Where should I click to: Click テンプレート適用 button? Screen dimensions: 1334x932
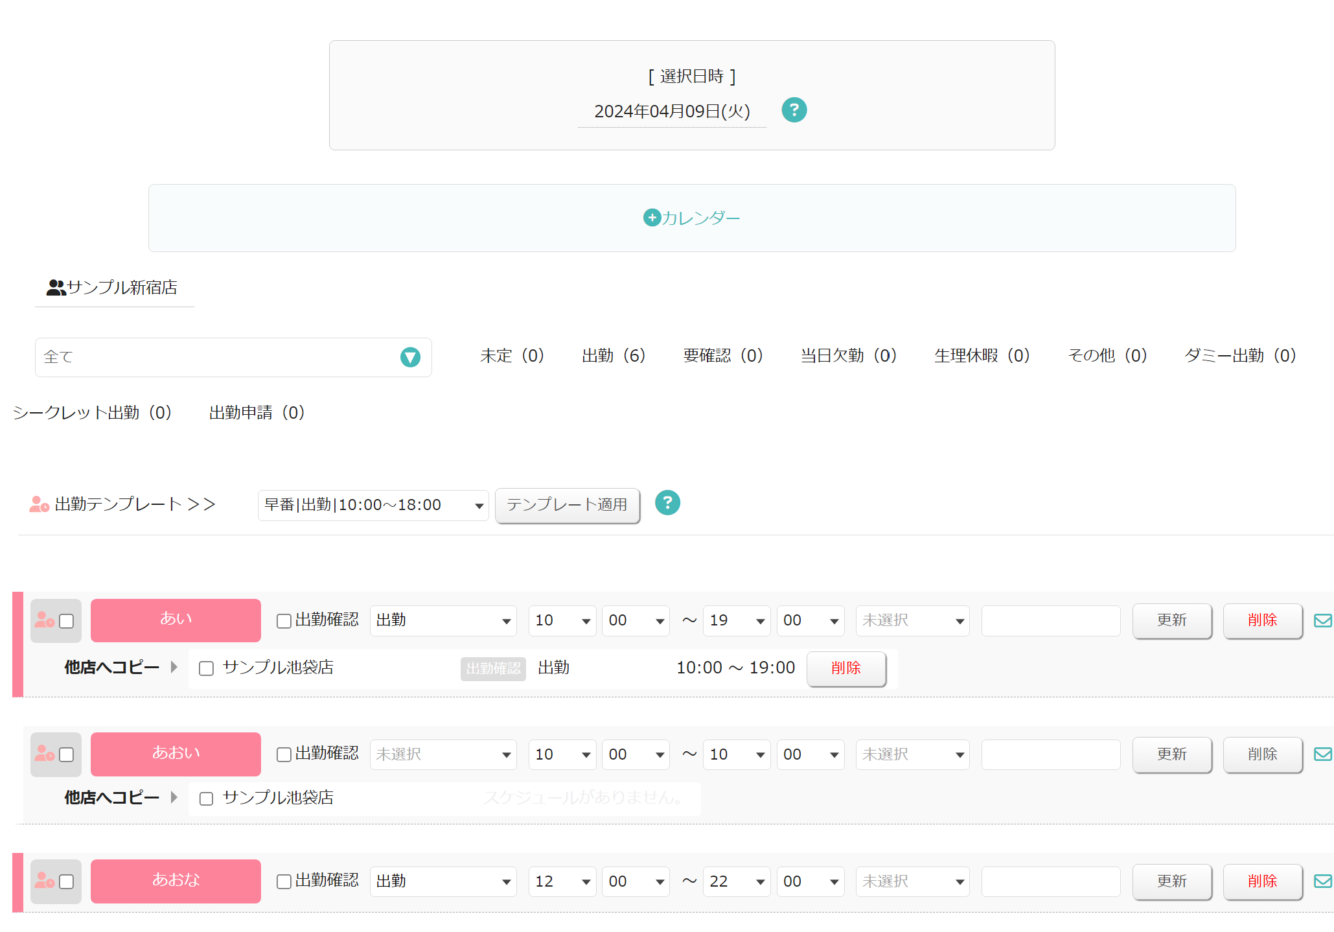click(567, 505)
